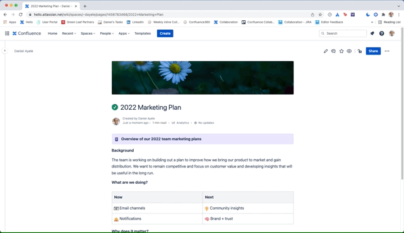Focus the Search field
The image size is (404, 233).
click(343, 33)
